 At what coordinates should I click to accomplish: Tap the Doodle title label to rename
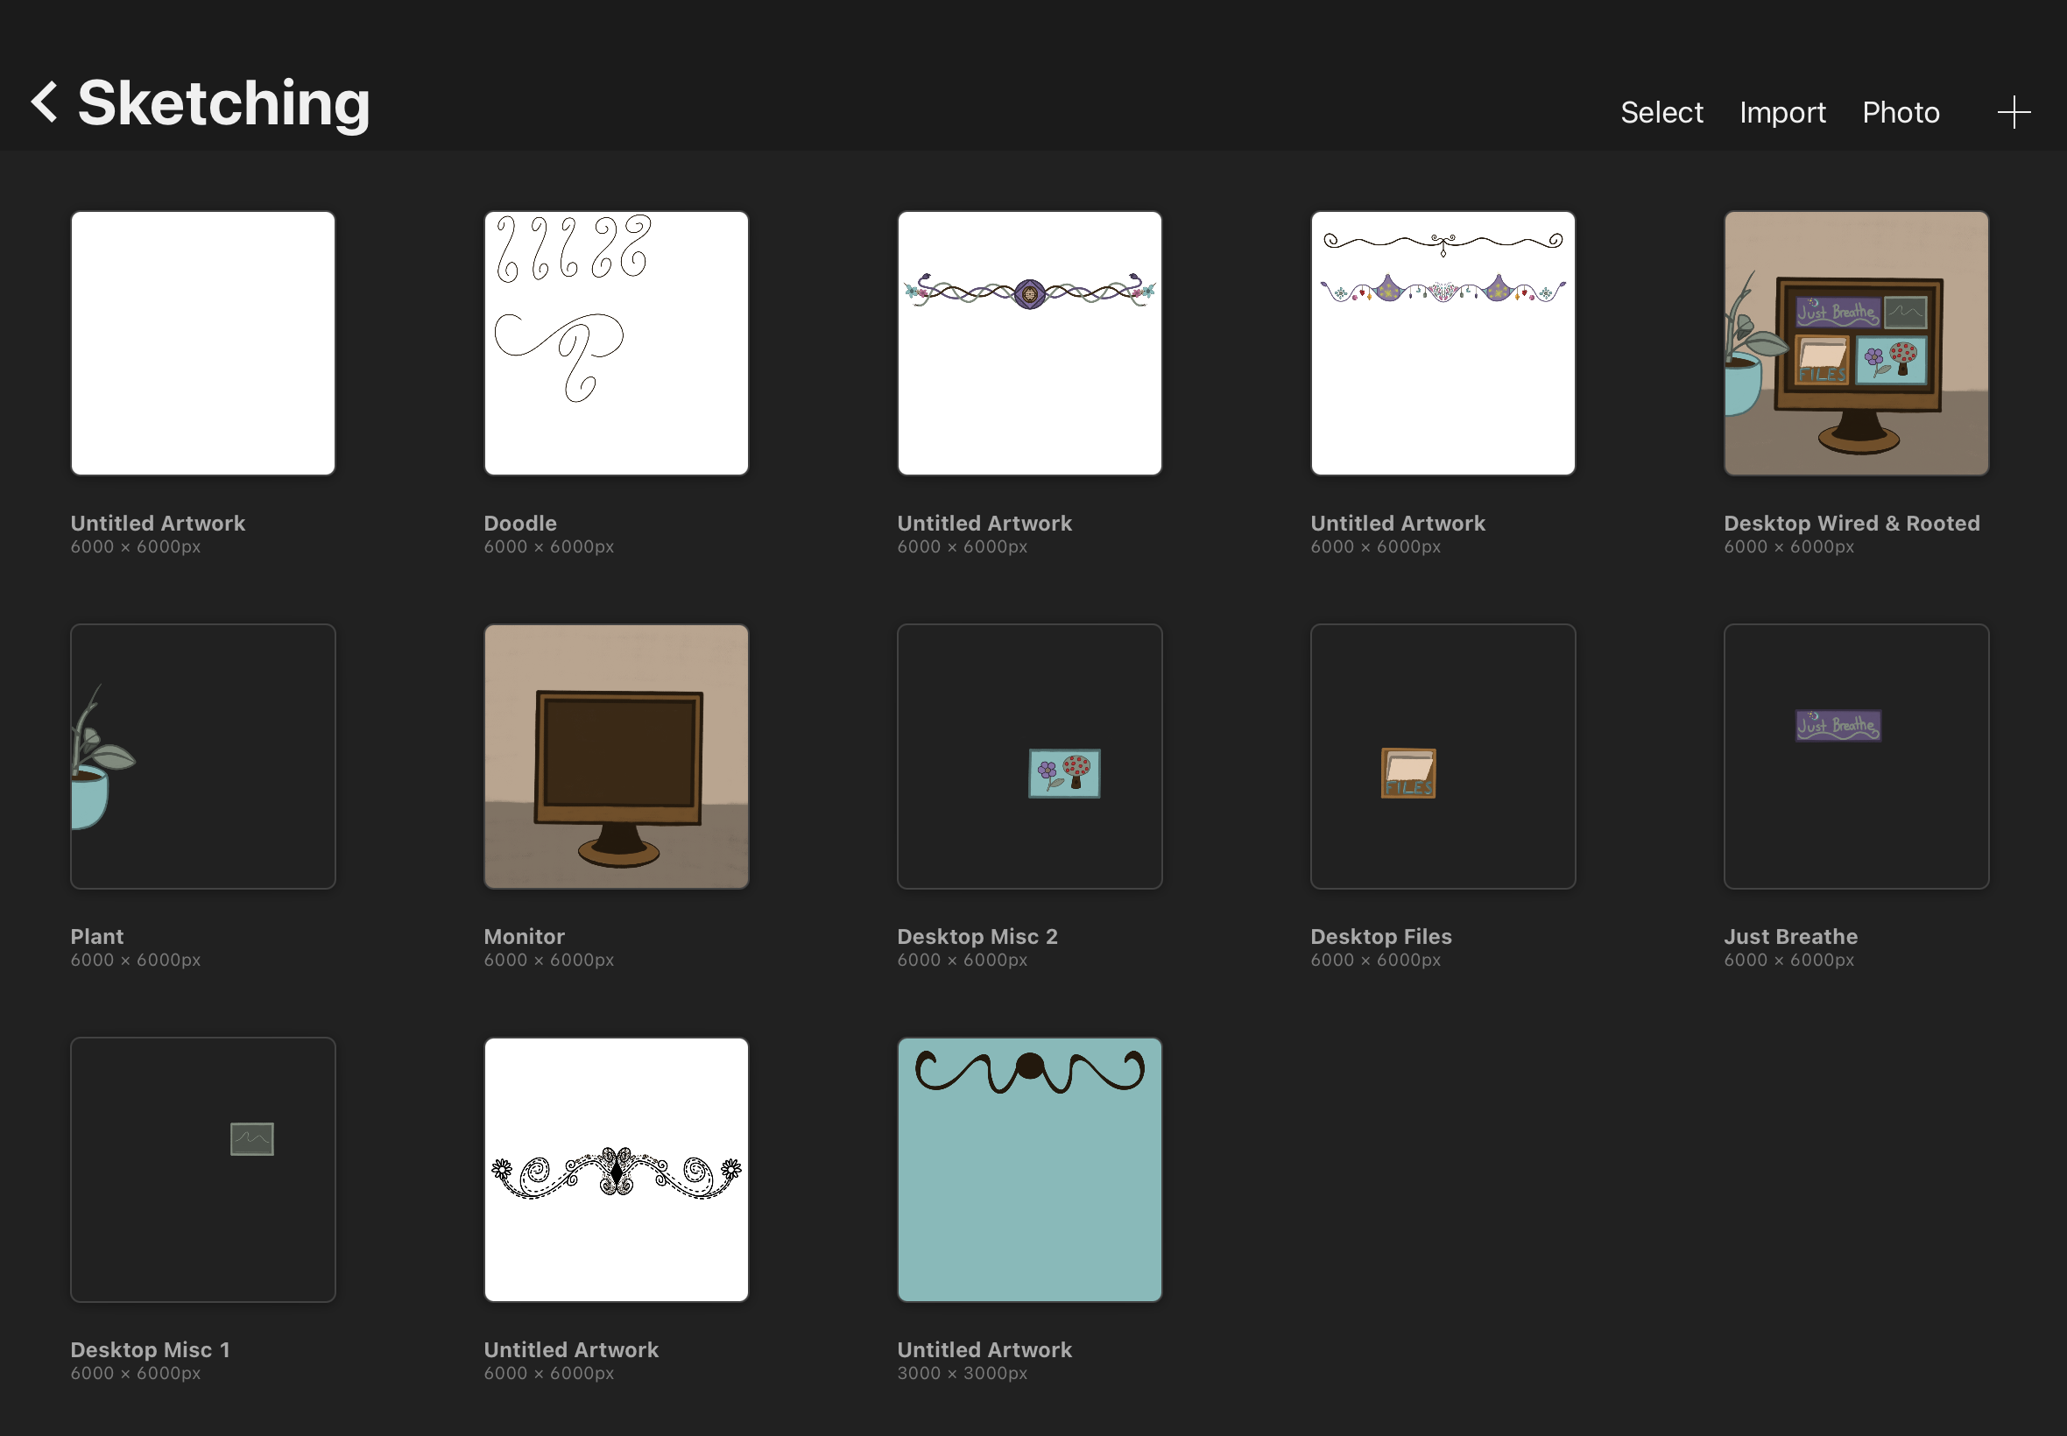[520, 523]
